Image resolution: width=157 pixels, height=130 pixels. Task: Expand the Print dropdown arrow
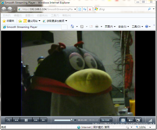coord(101,27)
